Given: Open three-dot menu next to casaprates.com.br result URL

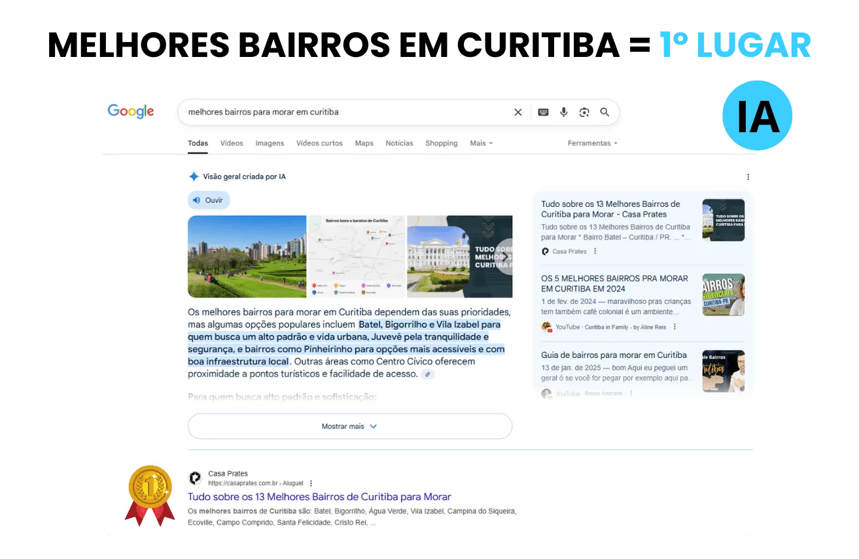Looking at the screenshot, I should click(x=311, y=483).
